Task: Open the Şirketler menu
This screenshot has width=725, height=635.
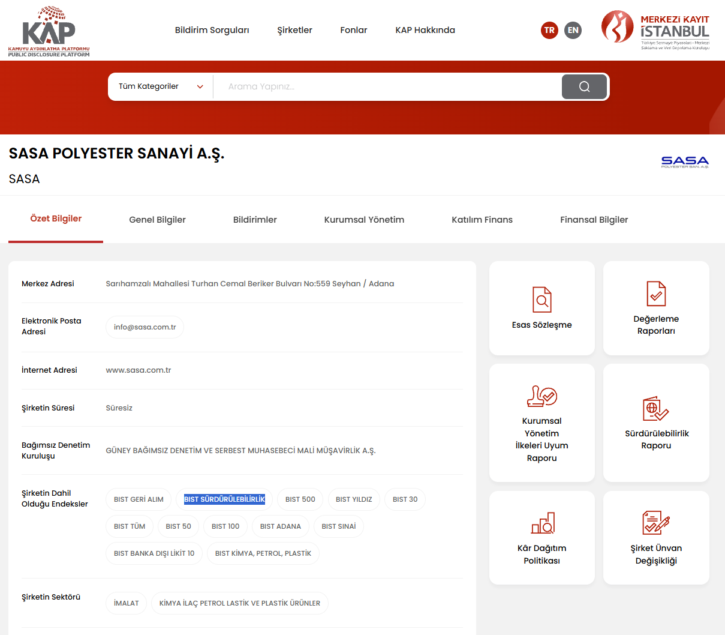Action: tap(294, 30)
